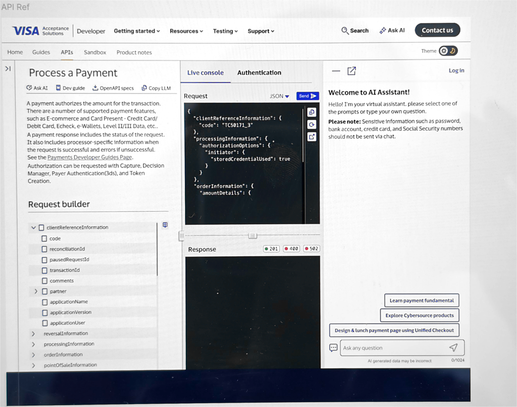
Task: Open the Resources dropdown menu
Action: pos(186,31)
